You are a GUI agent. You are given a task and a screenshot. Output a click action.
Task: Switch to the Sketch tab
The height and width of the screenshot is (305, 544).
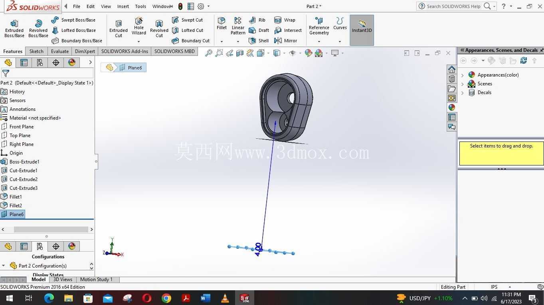click(x=36, y=51)
